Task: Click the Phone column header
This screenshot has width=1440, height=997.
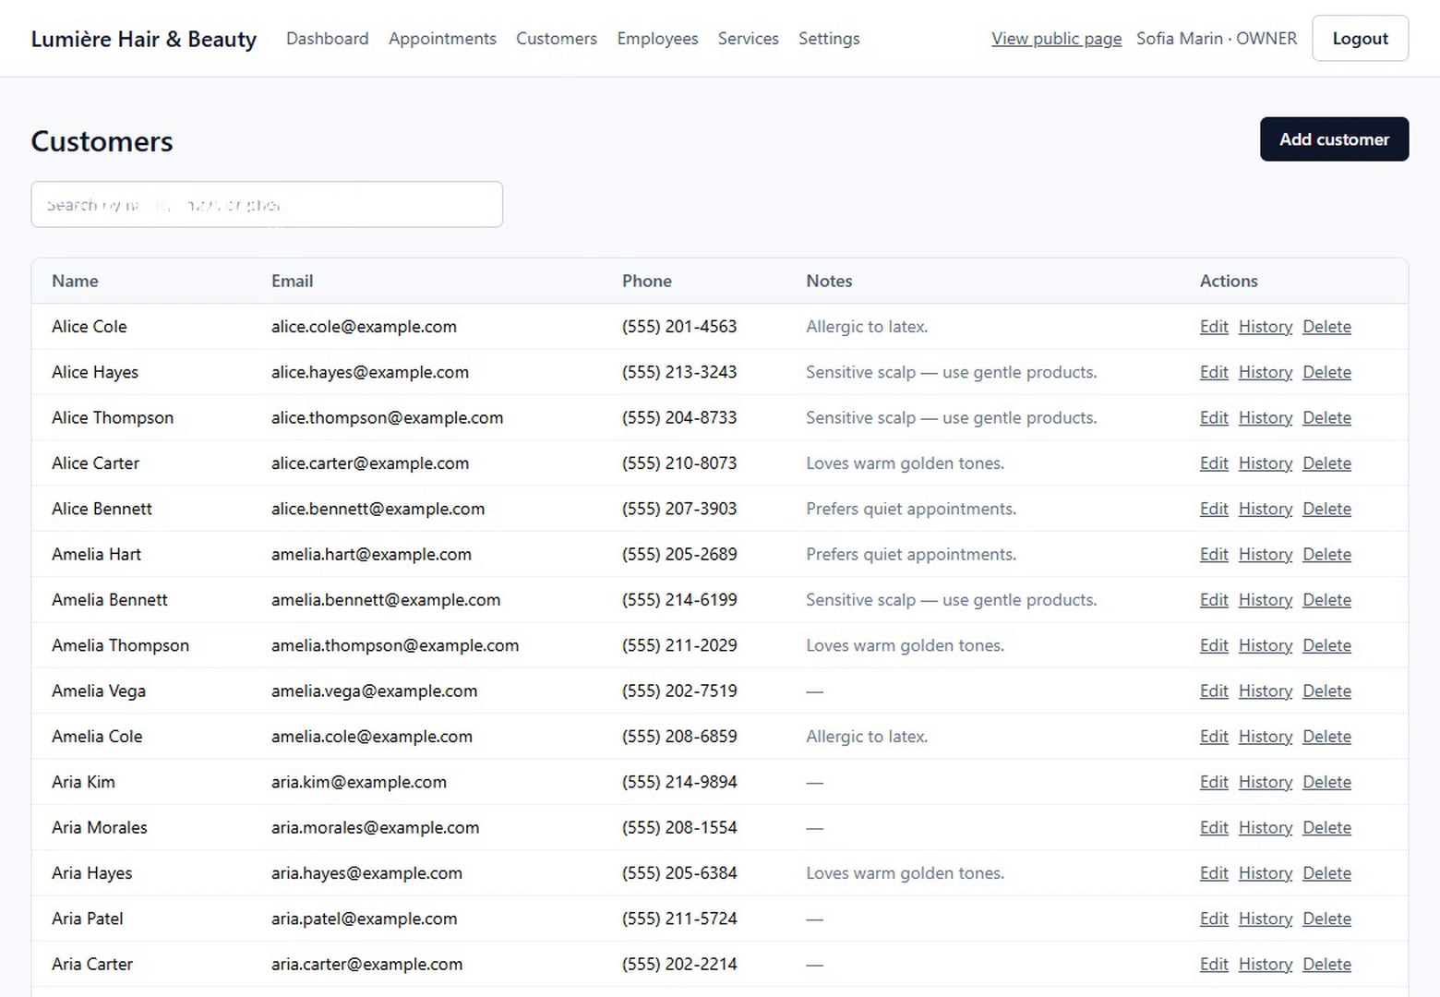Action: (647, 281)
